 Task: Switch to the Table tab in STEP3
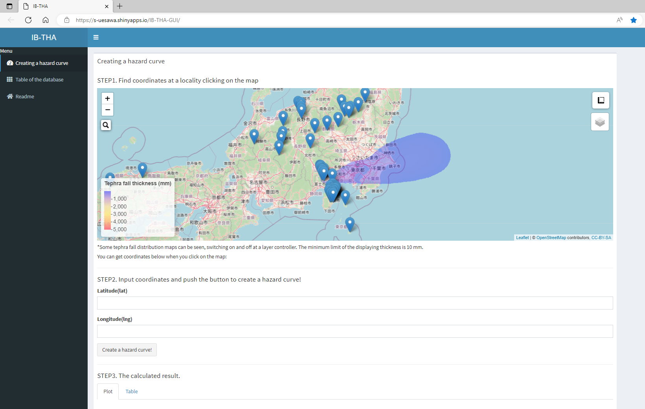click(x=131, y=391)
